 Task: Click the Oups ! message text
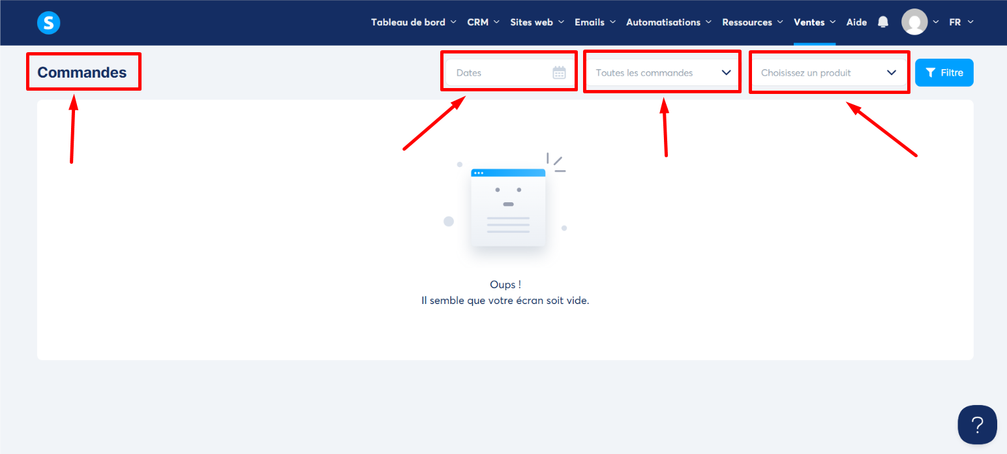click(505, 284)
